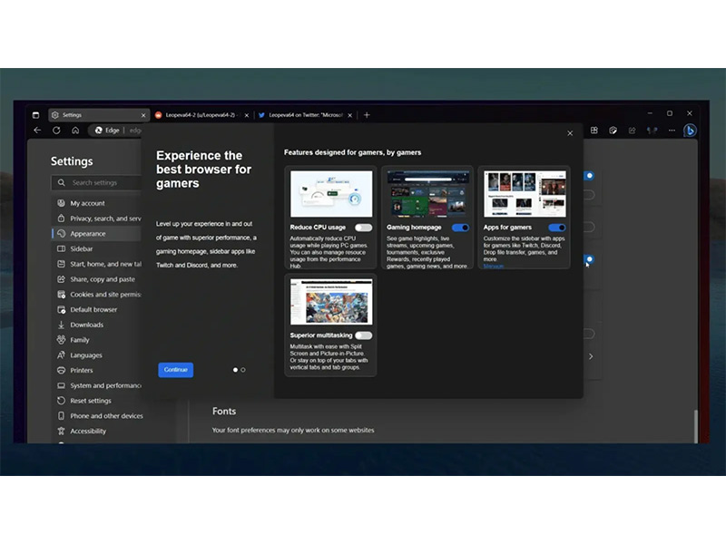Expand the right chevron in settings page

591,356
